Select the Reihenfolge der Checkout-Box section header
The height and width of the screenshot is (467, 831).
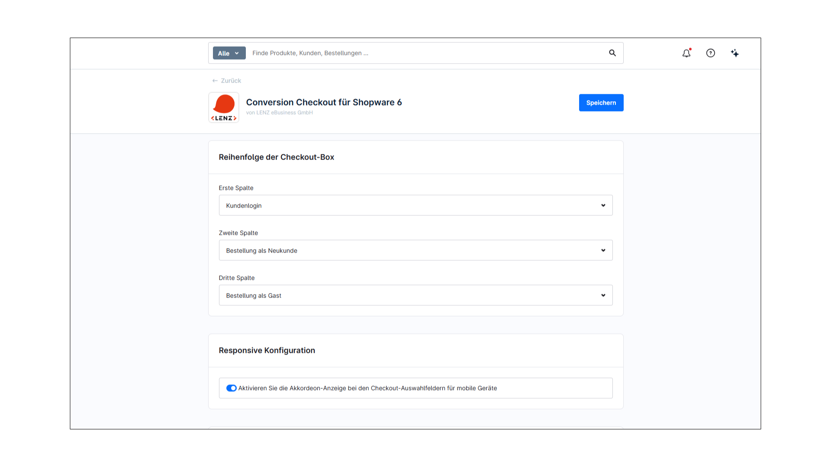(x=276, y=157)
